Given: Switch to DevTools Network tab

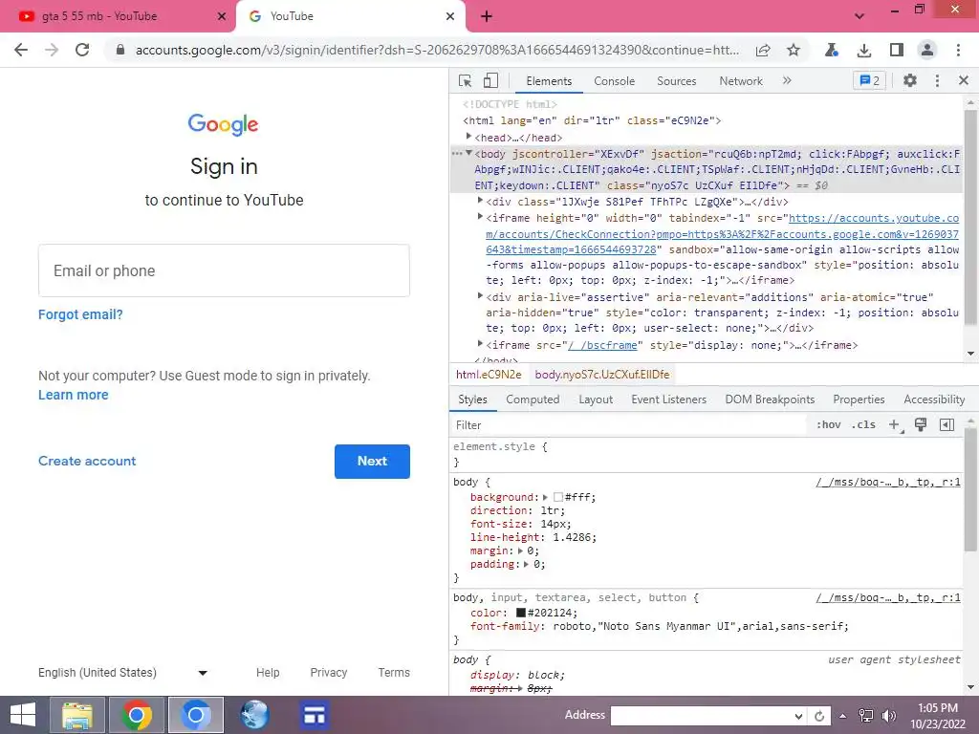Looking at the screenshot, I should pyautogui.click(x=741, y=81).
